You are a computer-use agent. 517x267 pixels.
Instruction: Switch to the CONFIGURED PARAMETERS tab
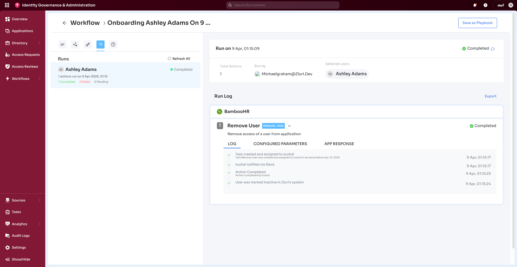pos(280,144)
